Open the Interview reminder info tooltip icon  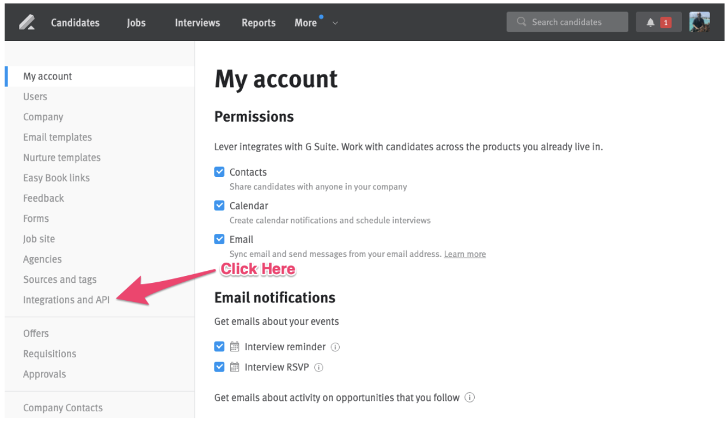pyautogui.click(x=336, y=347)
